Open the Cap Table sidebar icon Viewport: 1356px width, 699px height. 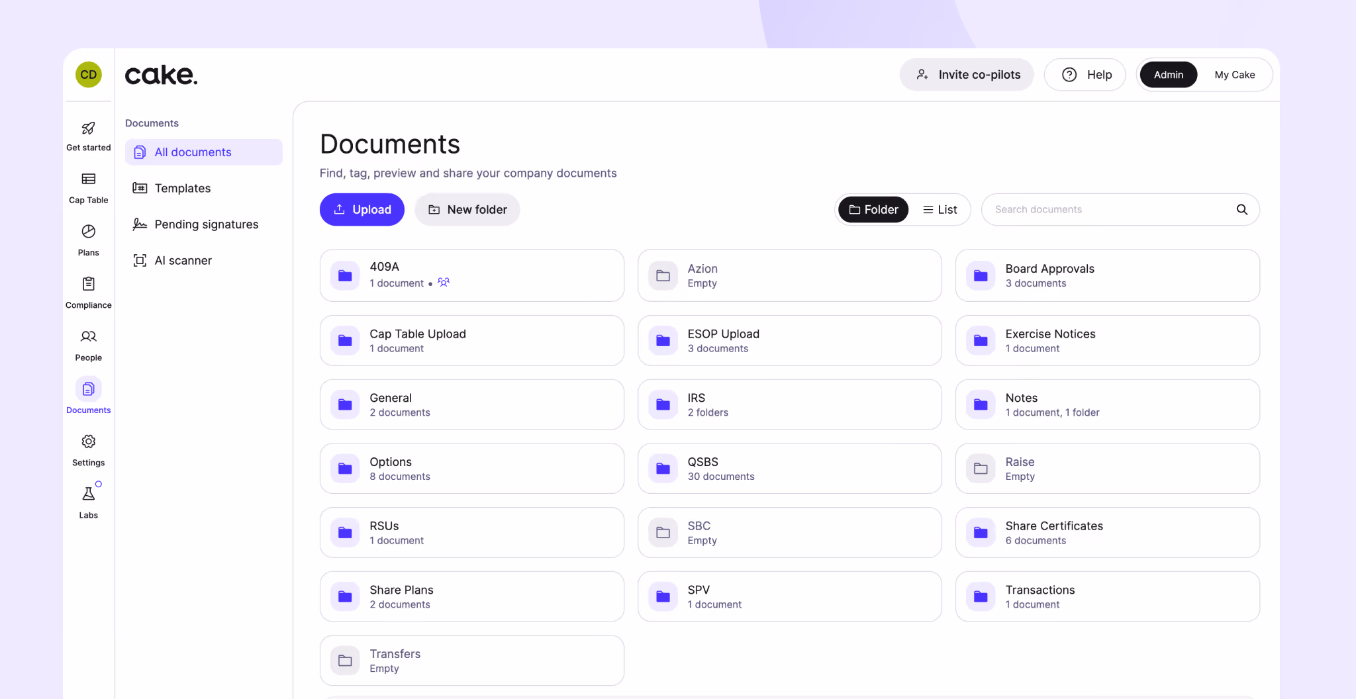pyautogui.click(x=89, y=179)
